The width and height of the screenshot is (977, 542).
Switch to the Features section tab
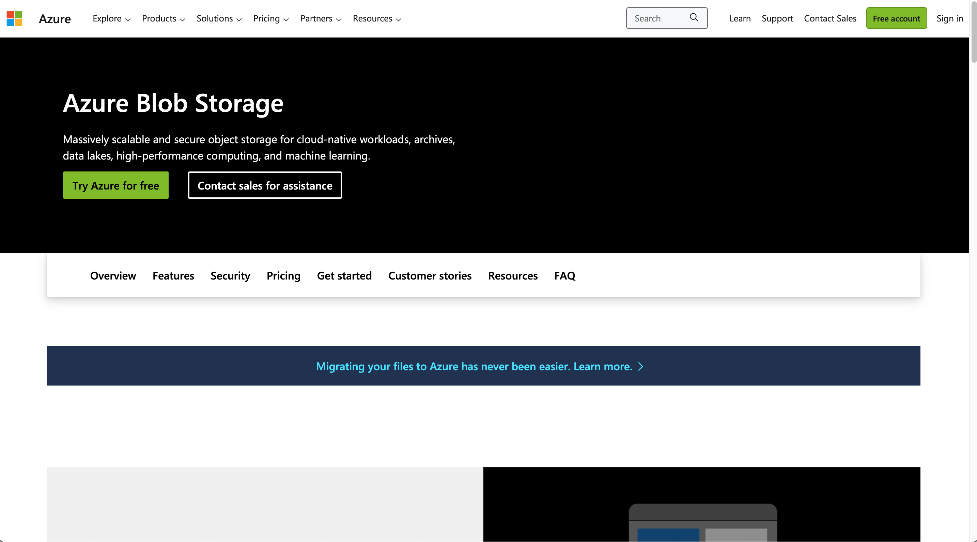(x=173, y=275)
